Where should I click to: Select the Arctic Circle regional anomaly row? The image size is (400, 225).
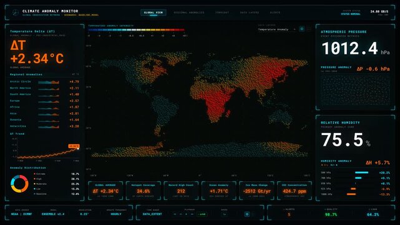click(x=44, y=82)
